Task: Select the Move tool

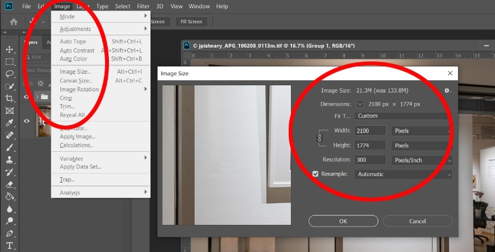Action: [x=9, y=49]
